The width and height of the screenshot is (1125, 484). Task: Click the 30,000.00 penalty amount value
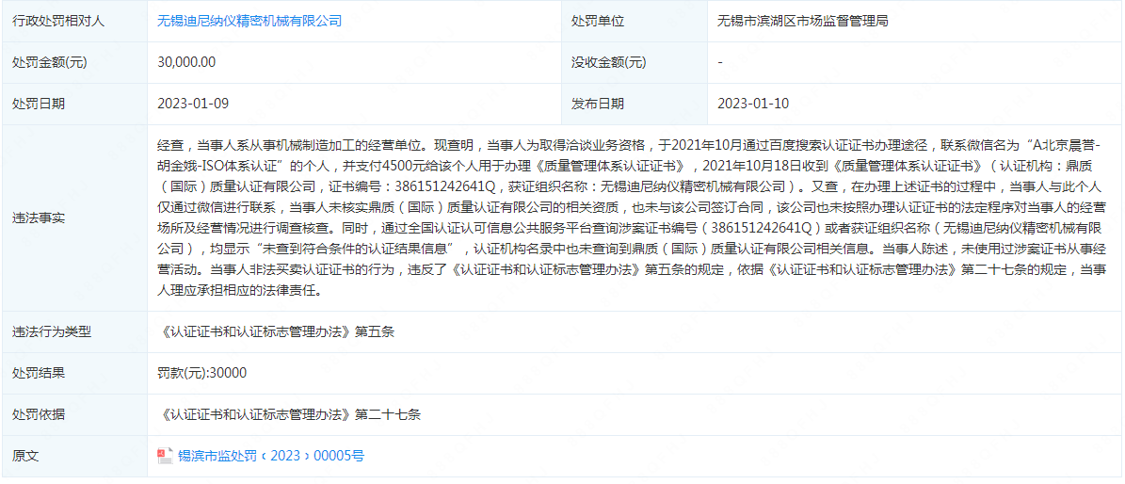pos(185,62)
